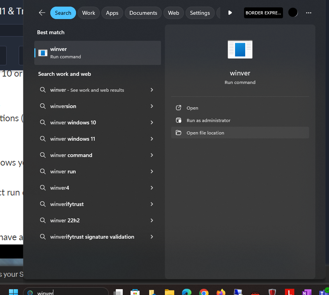This screenshot has height=295, width=329.
Task: Switch to the Documents filter tab
Action: (143, 13)
